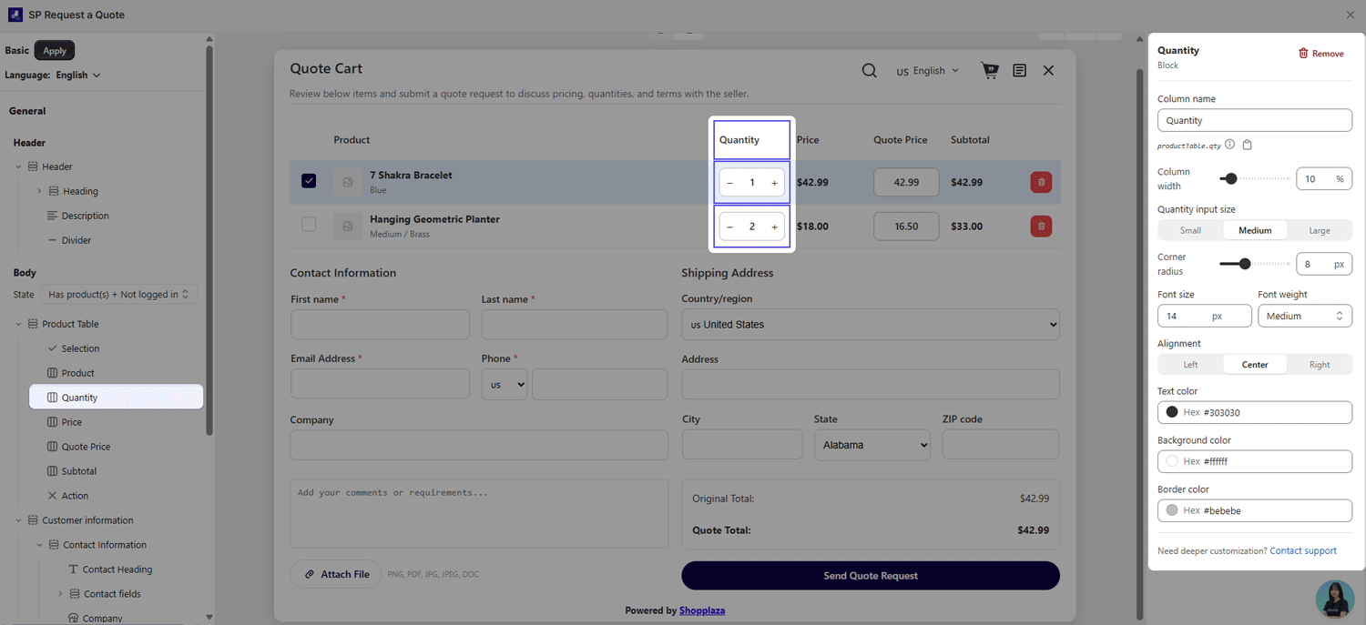Open the Country/region United States dropdown
Screen dimensions: 1366x625
coord(871,324)
